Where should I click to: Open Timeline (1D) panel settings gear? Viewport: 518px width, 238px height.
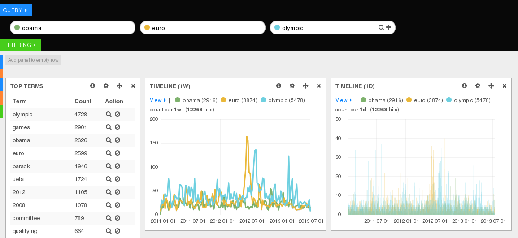pyautogui.click(x=478, y=86)
